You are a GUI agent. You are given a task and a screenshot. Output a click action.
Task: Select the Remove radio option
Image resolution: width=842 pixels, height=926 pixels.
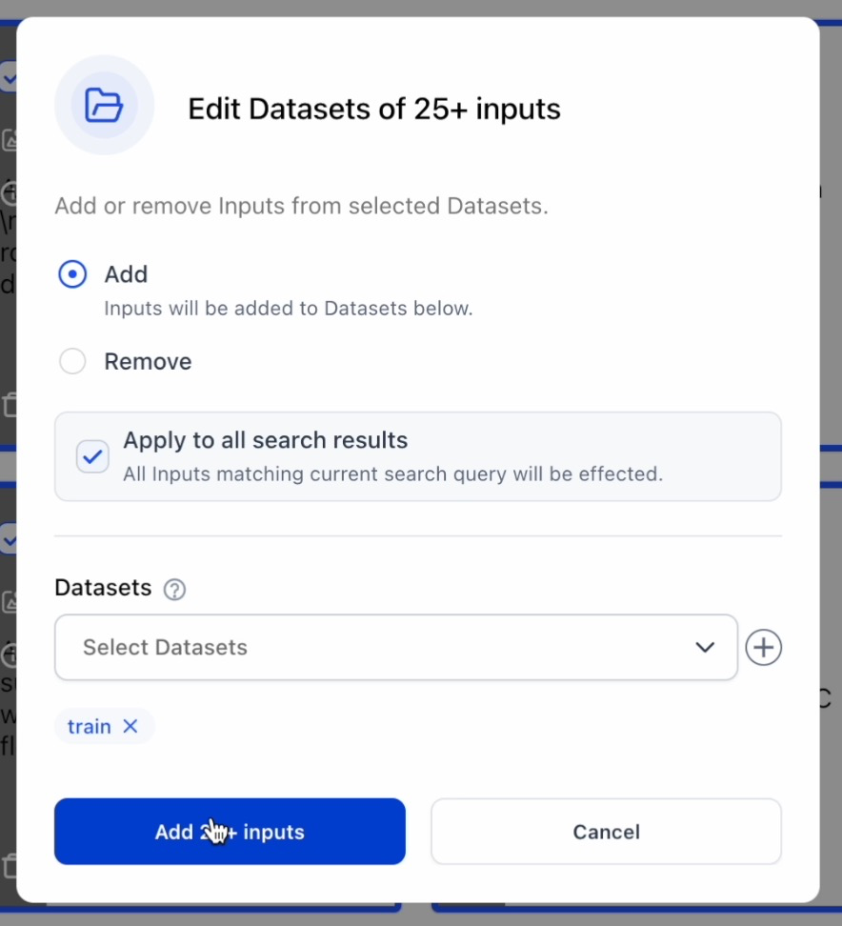tap(72, 362)
